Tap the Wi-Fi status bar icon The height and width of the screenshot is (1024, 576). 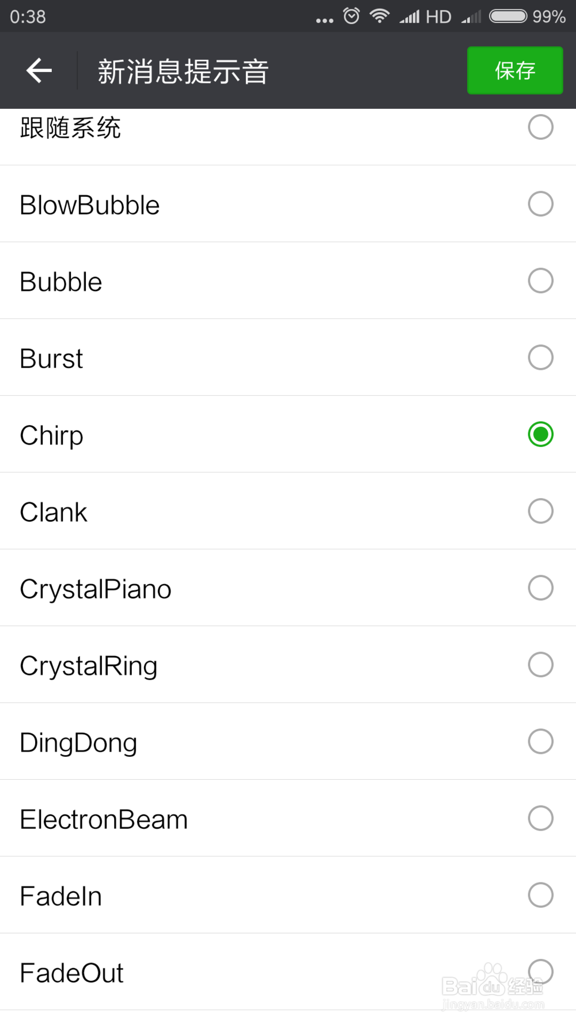click(x=380, y=16)
